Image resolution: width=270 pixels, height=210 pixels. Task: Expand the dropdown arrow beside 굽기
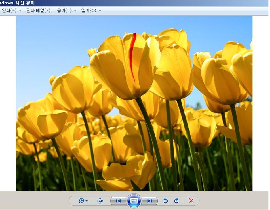click(x=75, y=11)
